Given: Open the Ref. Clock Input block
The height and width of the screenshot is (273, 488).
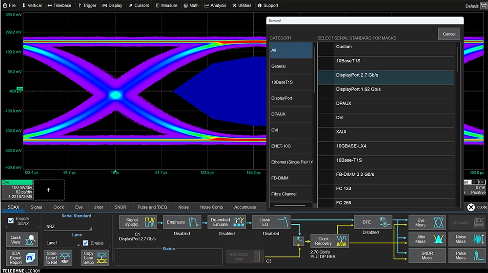Looking at the screenshot, I should (x=245, y=256).
